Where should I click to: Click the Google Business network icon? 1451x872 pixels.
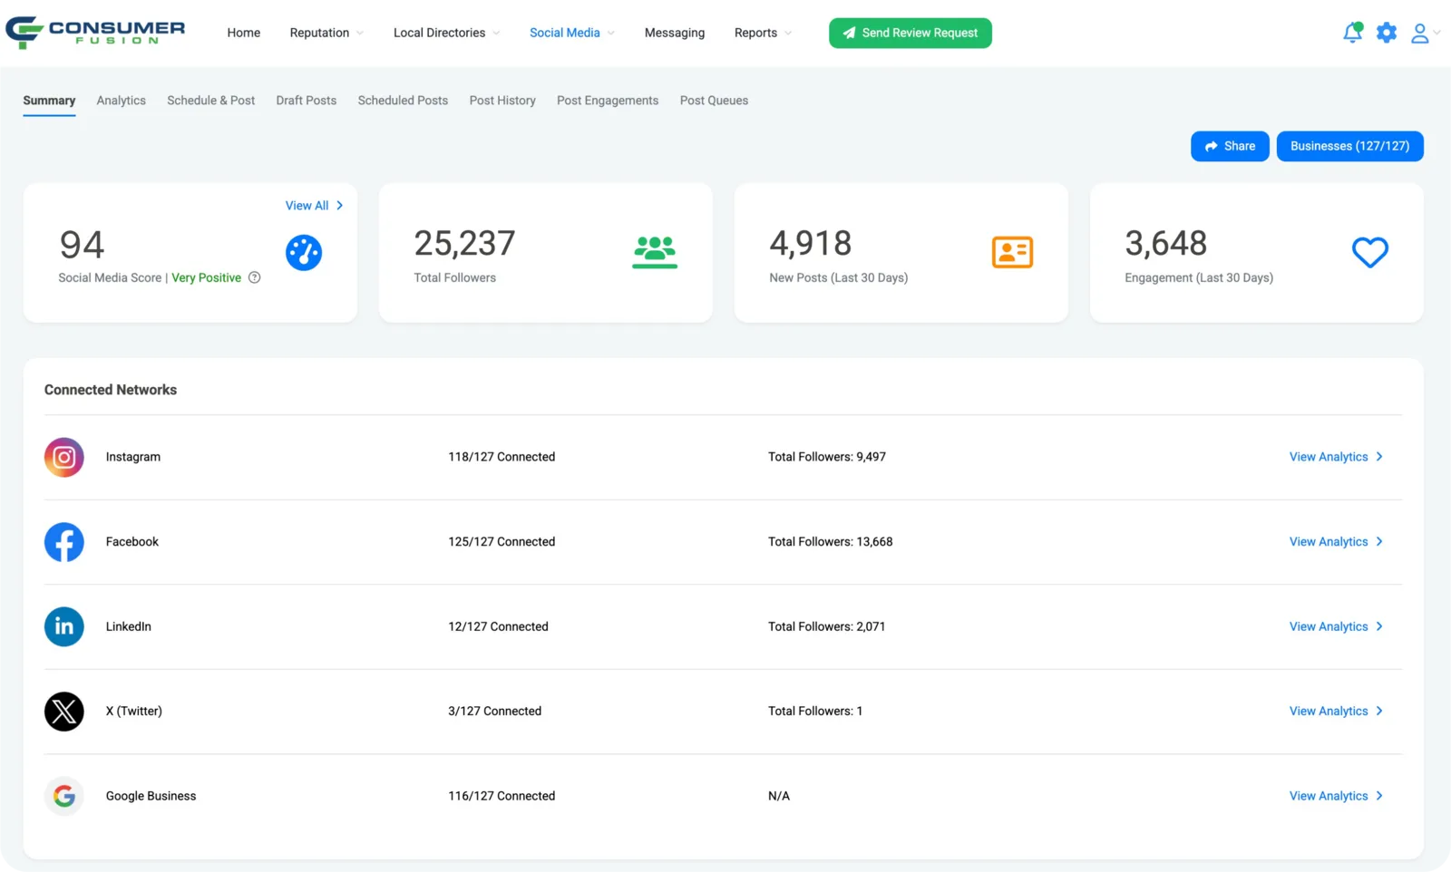click(64, 796)
